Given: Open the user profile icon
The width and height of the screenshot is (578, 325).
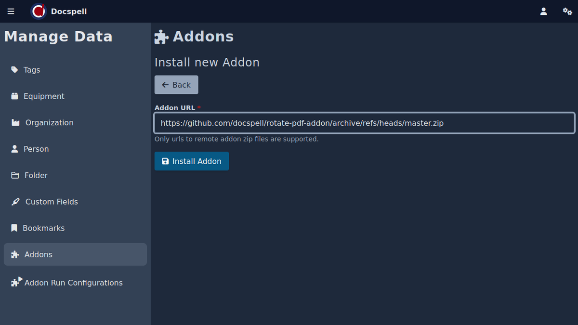Looking at the screenshot, I should [x=543, y=12].
